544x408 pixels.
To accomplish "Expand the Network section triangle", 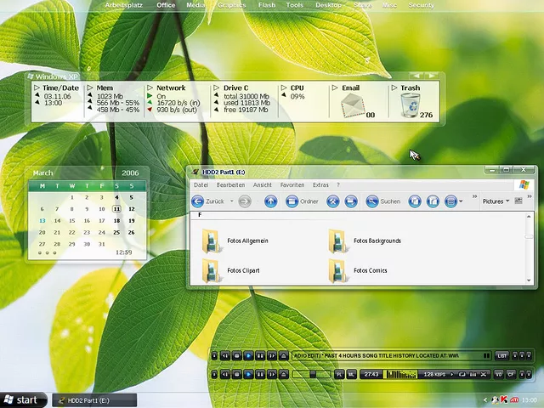I will 150,88.
